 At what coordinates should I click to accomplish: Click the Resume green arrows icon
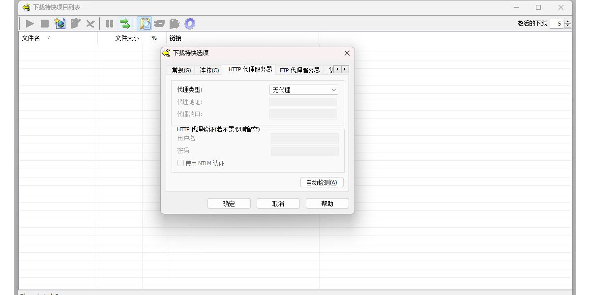(125, 23)
